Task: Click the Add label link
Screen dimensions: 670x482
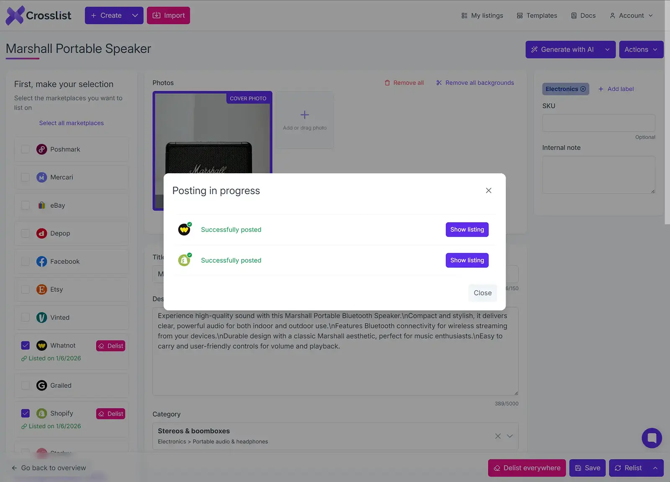Action: click(x=616, y=89)
